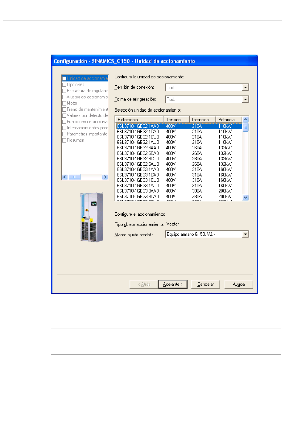Viewport: 293px width, 431px height.
Task: Open the Macro ajuste predet. dropdown
Action: (245, 234)
